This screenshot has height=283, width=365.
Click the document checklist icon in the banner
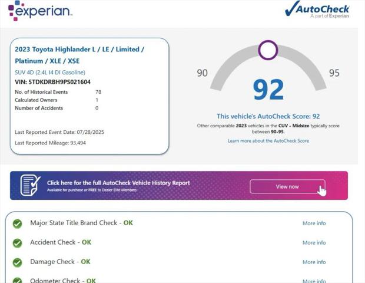[x=30, y=185]
